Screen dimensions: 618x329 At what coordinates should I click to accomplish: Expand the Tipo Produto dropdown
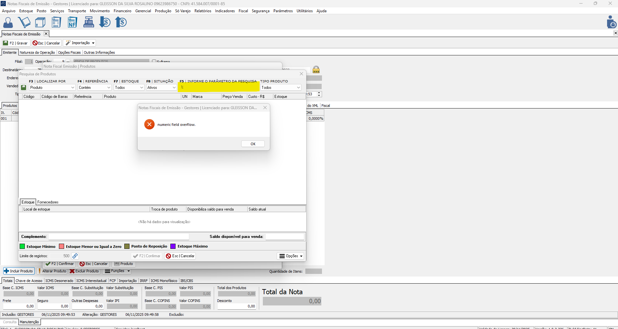298,88
